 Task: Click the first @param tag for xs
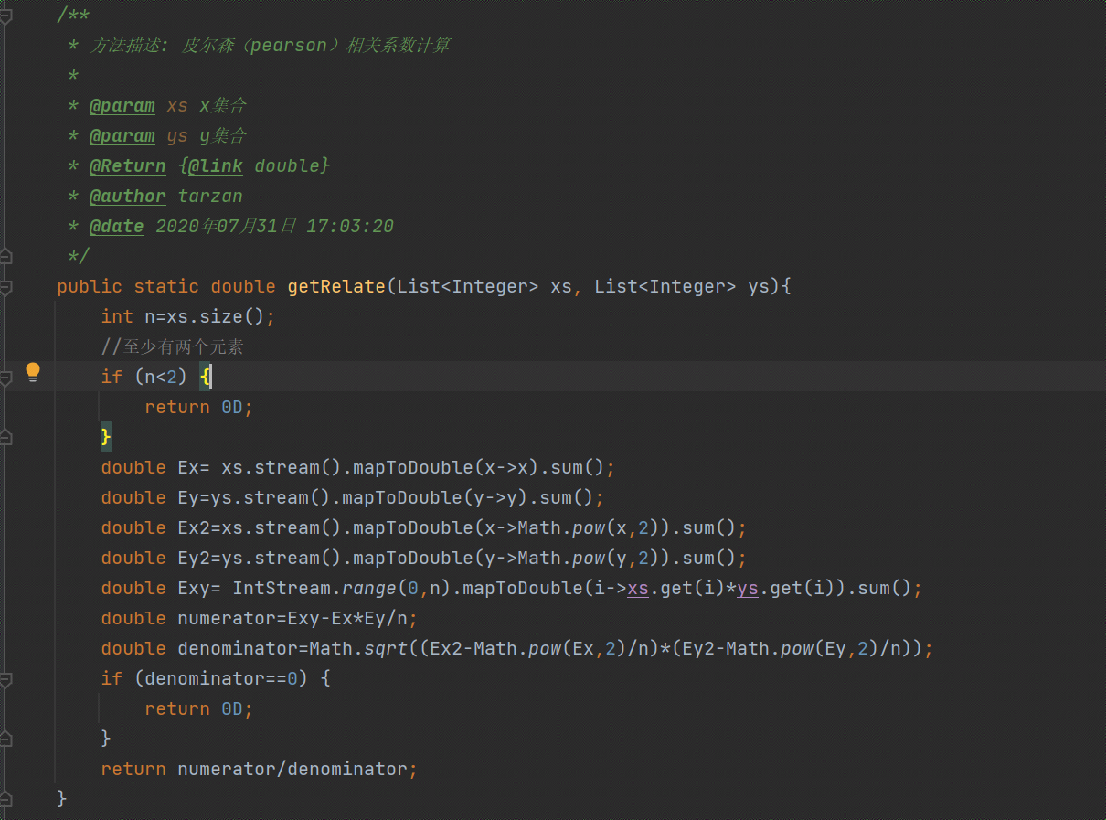click(122, 106)
